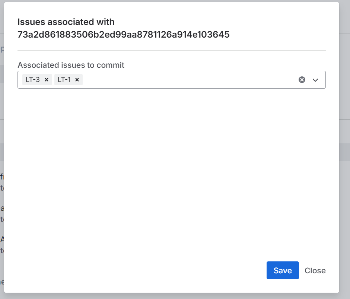Click the "Issues associated with" heading
The width and height of the screenshot is (350, 299).
point(66,22)
